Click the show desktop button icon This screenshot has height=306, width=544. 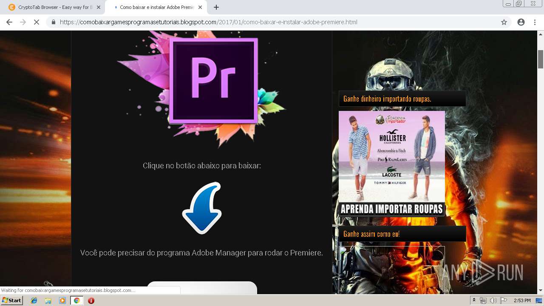click(x=539, y=300)
